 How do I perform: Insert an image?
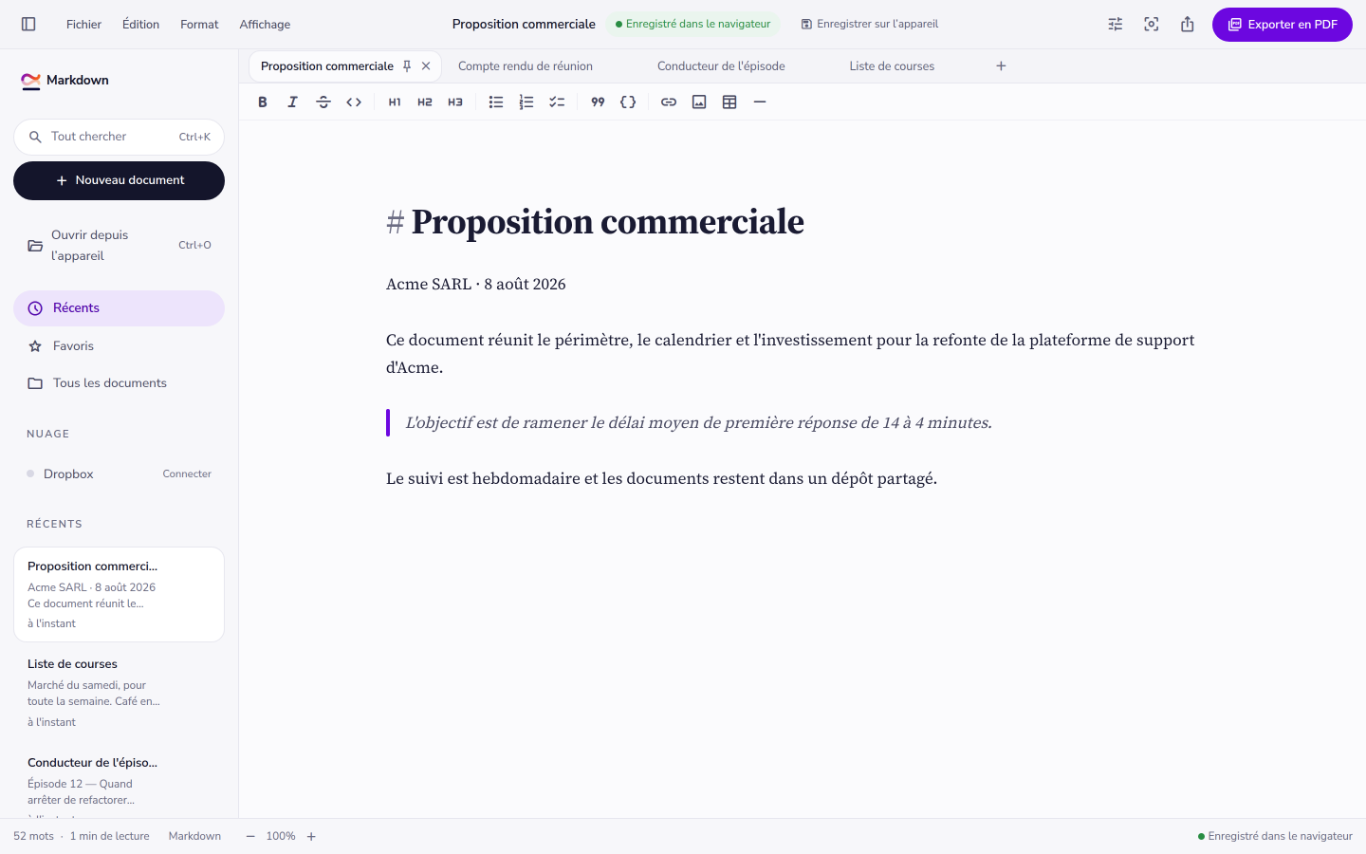(699, 102)
